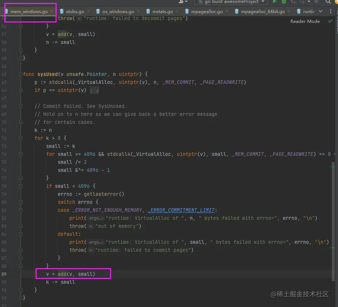338x307 pixels.
Task: Click _PAGE_READWRITE on line 63
Action: 221,82
